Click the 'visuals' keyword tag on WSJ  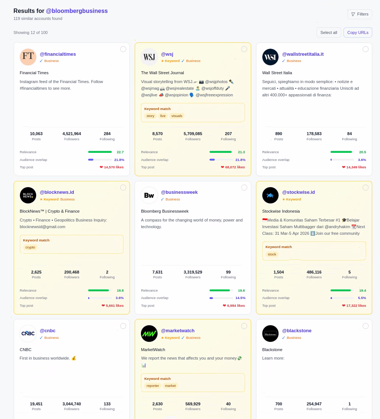(177, 116)
